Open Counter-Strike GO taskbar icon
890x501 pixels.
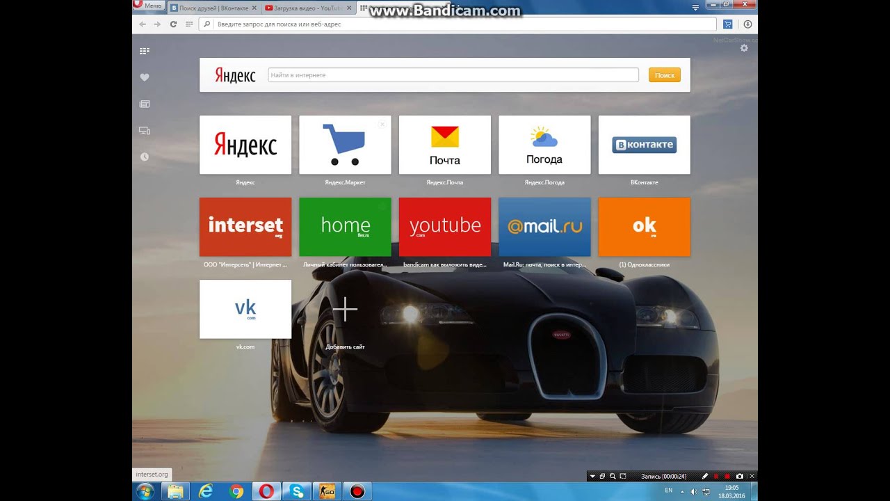(327, 491)
